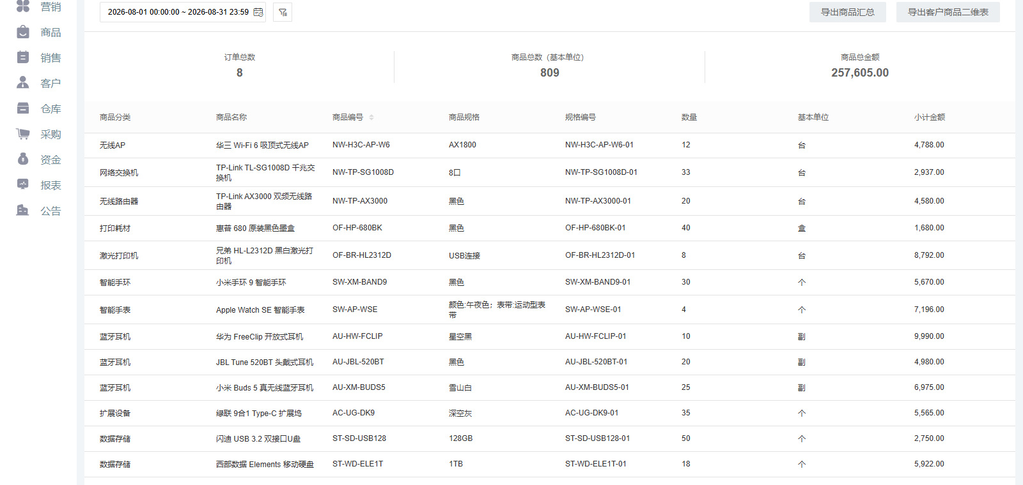The image size is (1023, 485).
Task: Click the 商品 shopping bag icon
Action: point(23,32)
